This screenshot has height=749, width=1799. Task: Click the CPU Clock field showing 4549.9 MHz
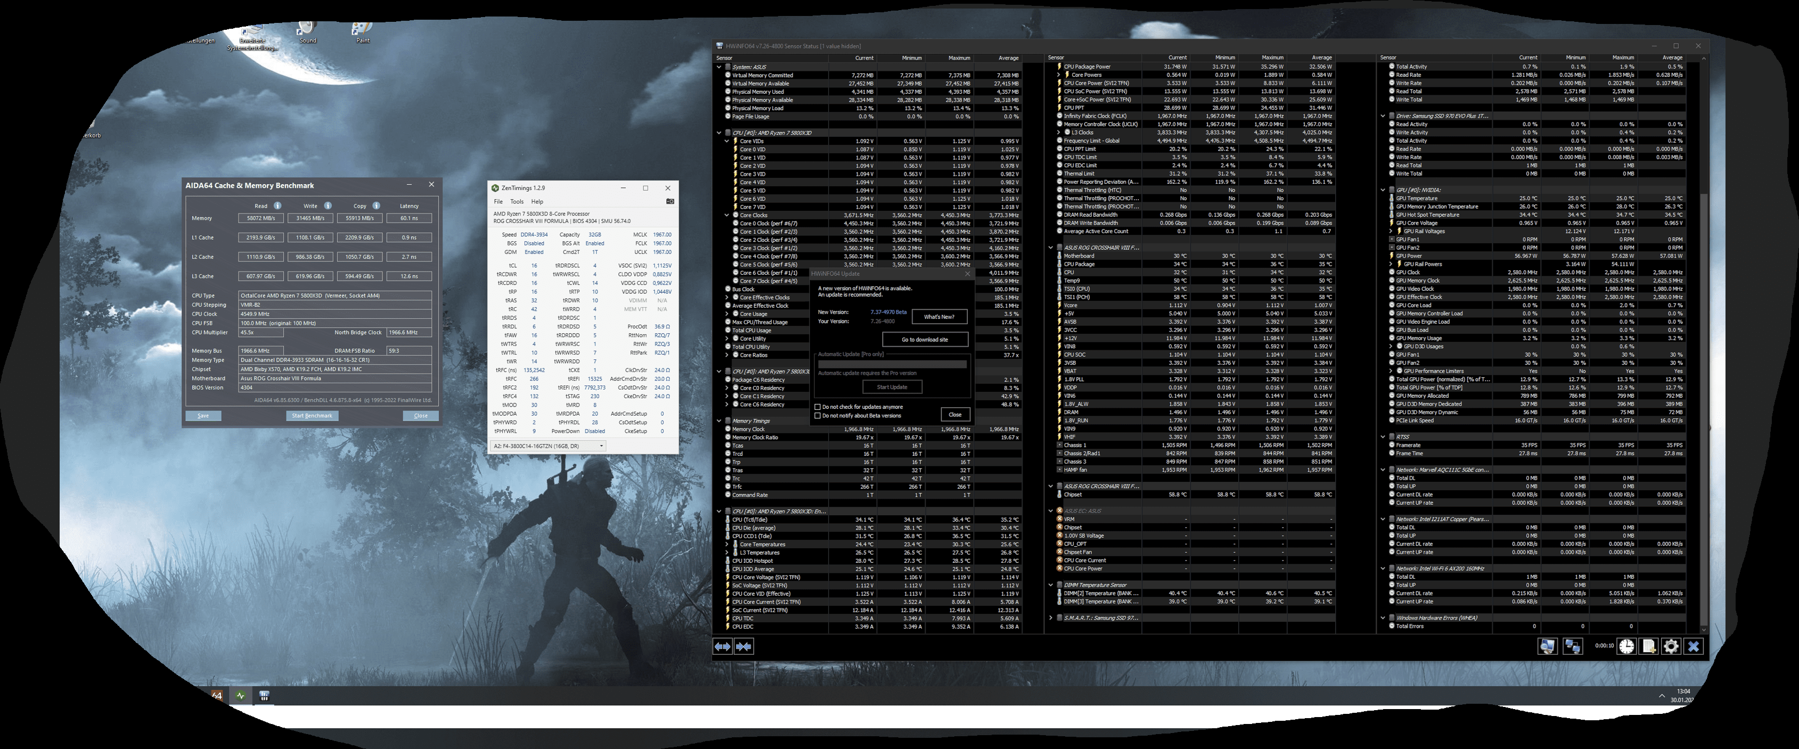335,314
